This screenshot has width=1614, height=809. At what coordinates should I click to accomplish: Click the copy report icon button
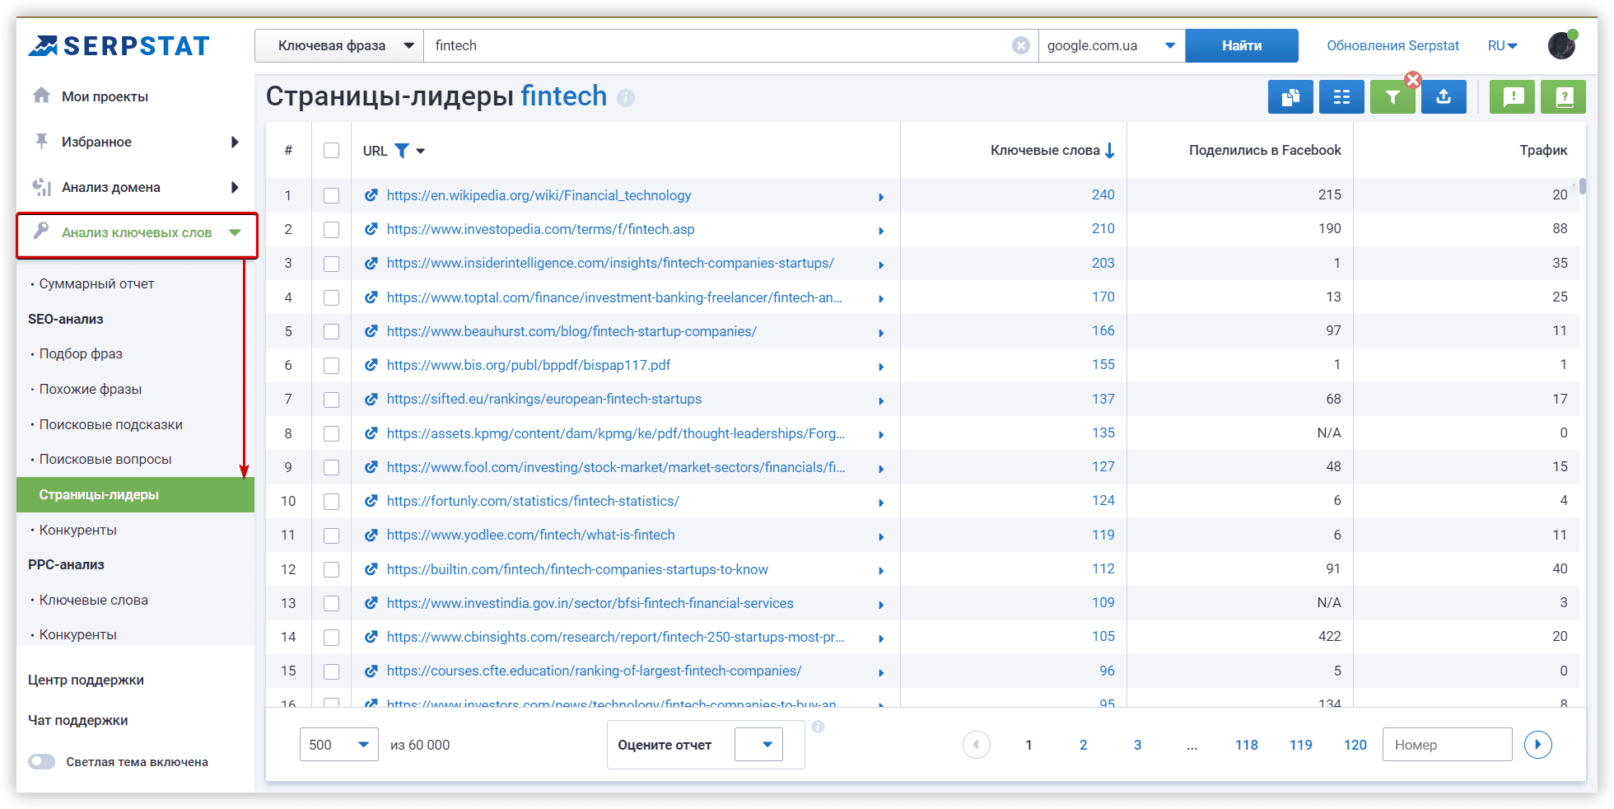[1290, 97]
